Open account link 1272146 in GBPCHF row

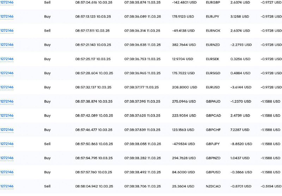click(7, 130)
